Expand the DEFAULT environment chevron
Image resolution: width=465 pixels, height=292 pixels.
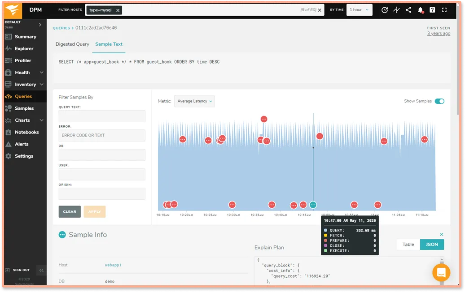pyautogui.click(x=40, y=25)
